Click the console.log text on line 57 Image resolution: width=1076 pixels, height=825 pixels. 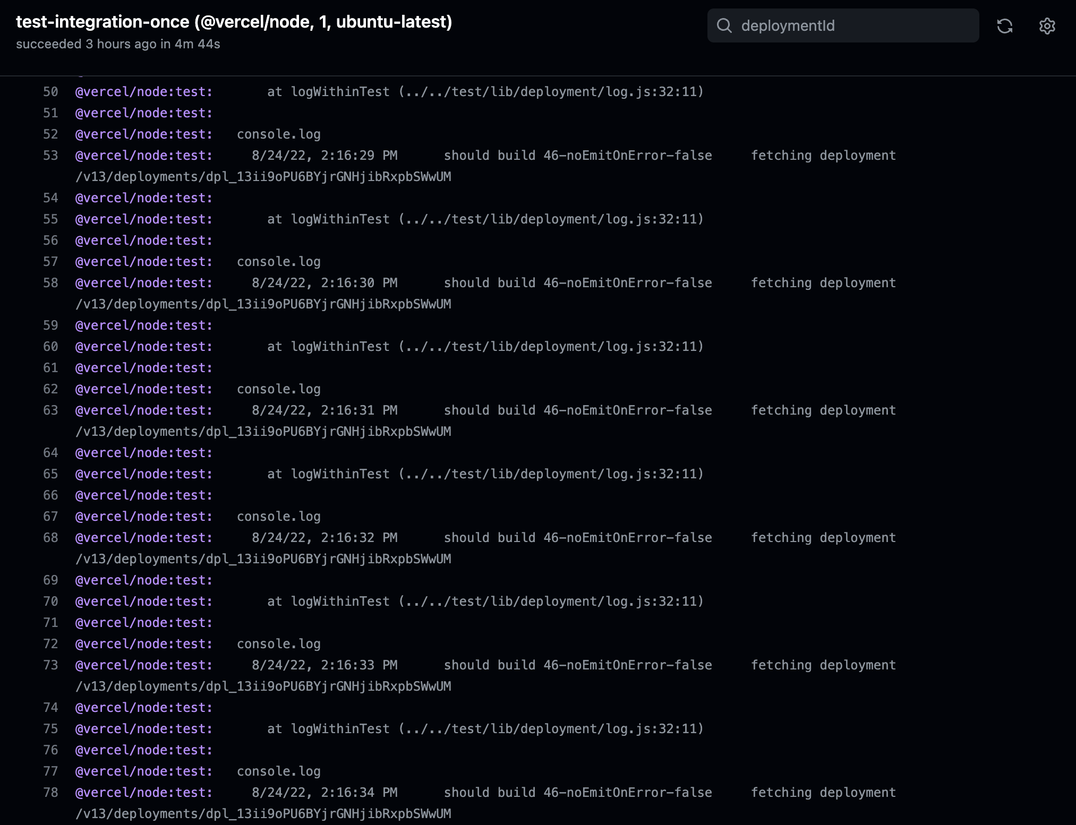click(278, 262)
